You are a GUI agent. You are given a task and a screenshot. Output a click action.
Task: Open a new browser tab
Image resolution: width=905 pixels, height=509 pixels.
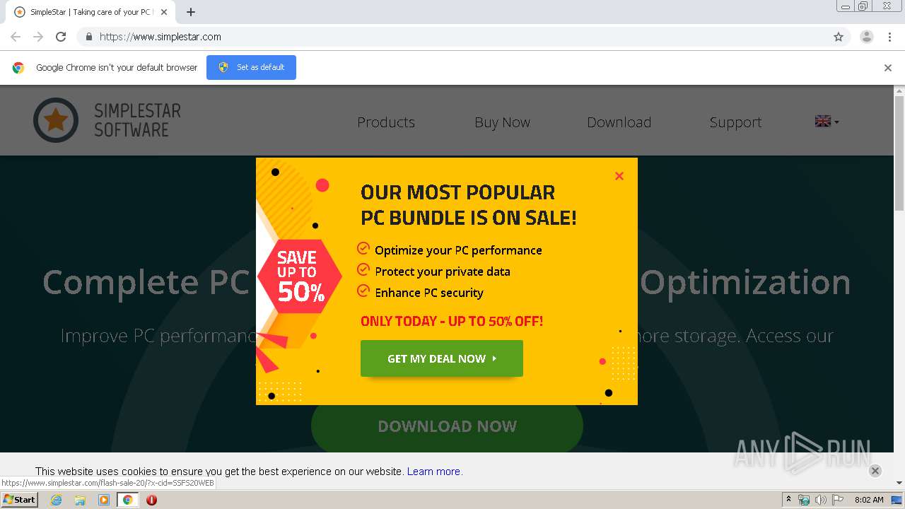pos(191,12)
